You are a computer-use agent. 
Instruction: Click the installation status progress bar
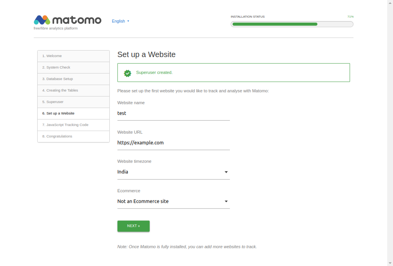[292, 24]
